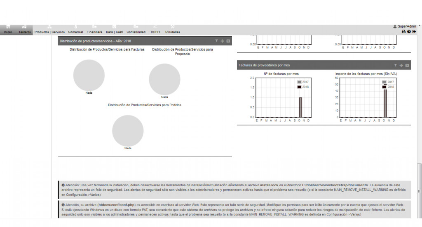This screenshot has width=422, height=227.
Task: Open the Financiera menu
Action: pos(94,30)
